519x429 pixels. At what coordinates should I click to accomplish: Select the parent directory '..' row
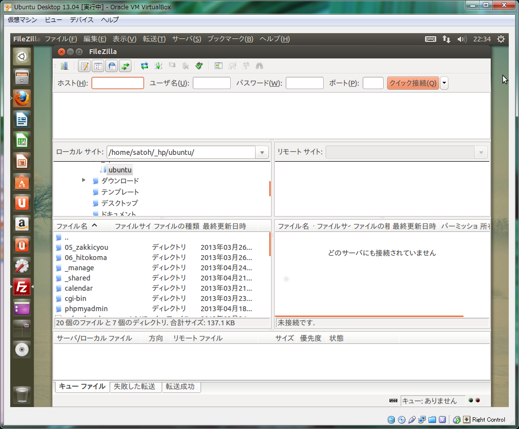pos(162,237)
